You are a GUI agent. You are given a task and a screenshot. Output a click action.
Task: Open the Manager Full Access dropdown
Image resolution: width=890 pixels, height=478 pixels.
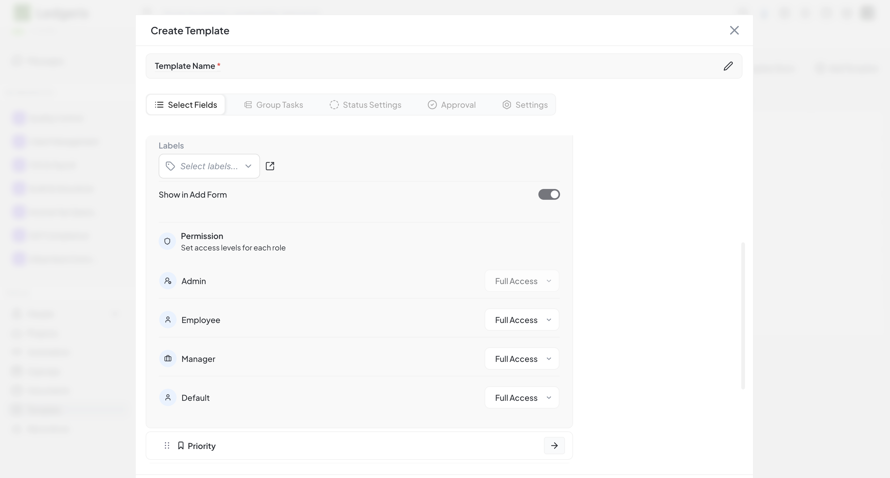coord(522,359)
